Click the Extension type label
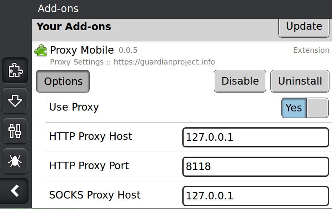Image resolution: width=332 pixels, height=209 pixels. pyautogui.click(x=311, y=50)
